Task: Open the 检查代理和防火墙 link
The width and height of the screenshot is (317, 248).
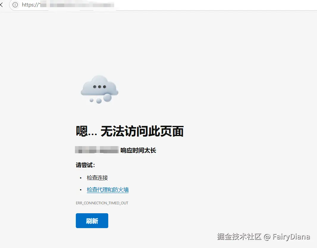Action: pos(108,190)
